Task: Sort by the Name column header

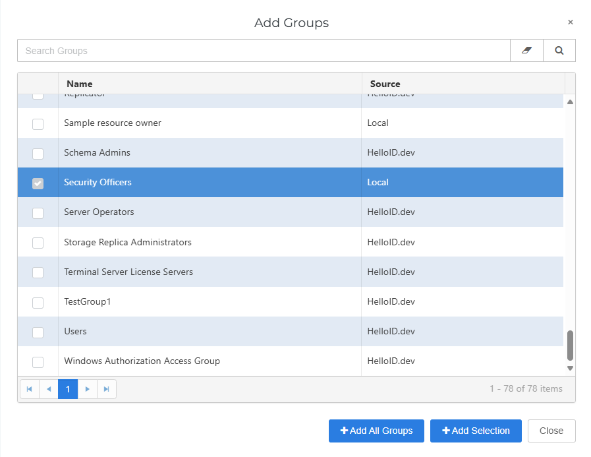Action: click(x=80, y=84)
